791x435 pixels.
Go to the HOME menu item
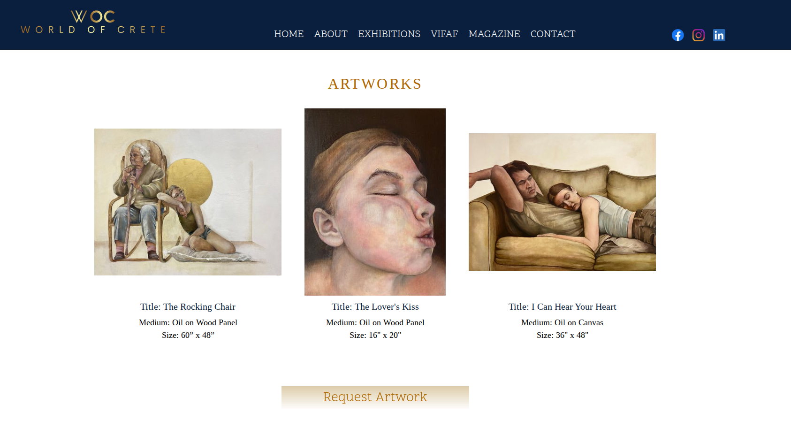tap(289, 34)
